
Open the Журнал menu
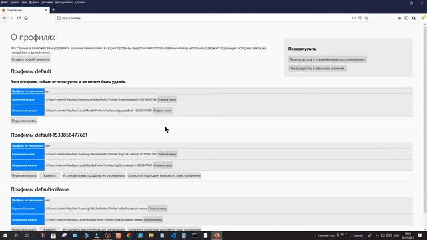click(34, 2)
